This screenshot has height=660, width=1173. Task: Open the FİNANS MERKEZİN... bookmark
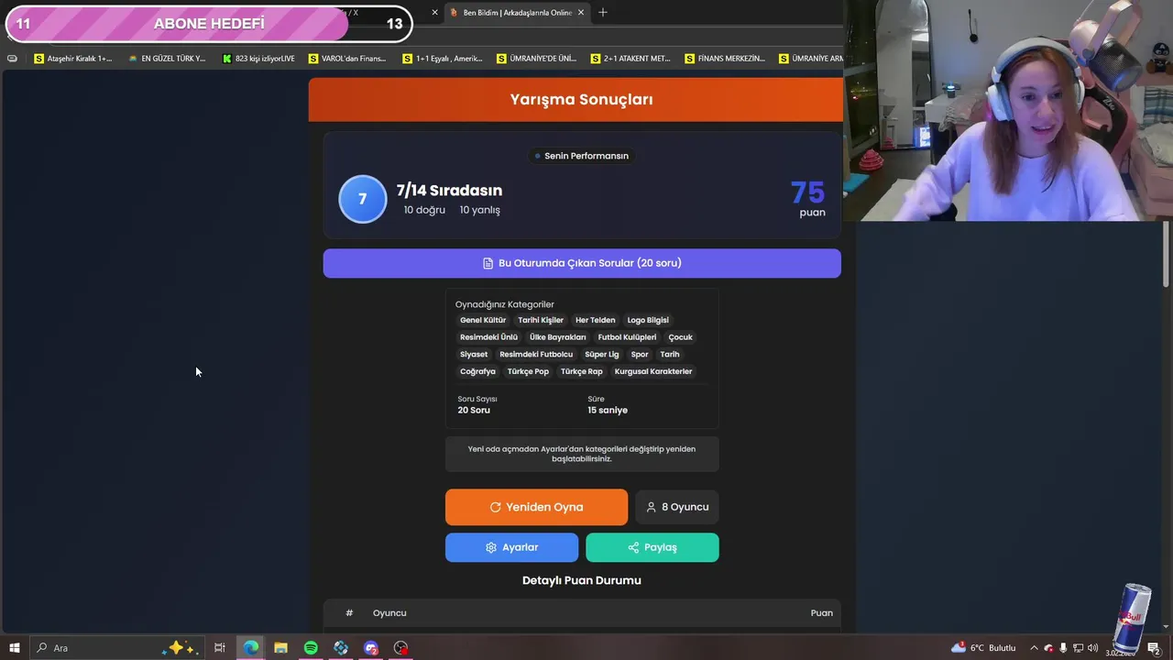coord(725,59)
